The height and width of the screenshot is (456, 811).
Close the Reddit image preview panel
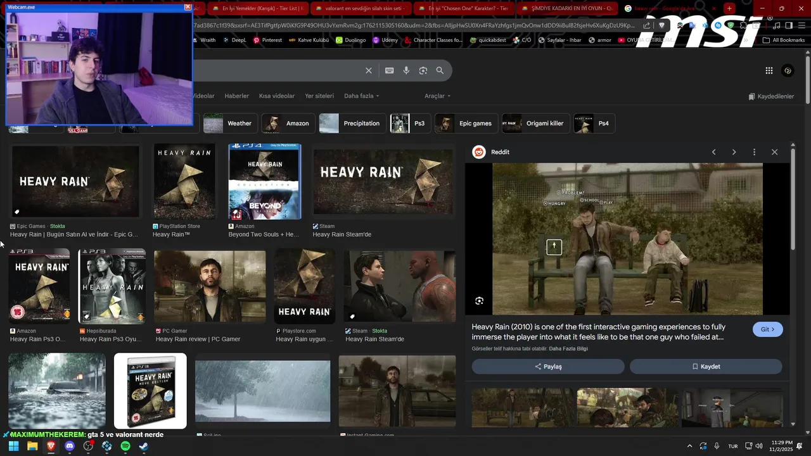pos(774,152)
